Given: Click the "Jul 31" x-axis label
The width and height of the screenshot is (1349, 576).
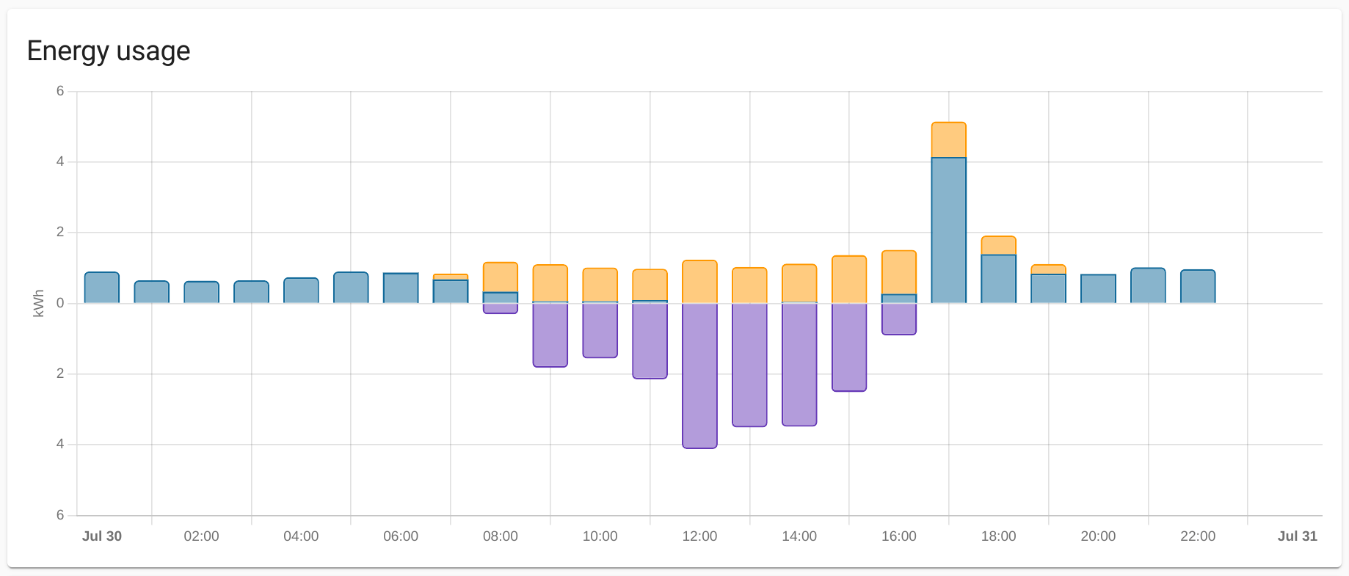Looking at the screenshot, I should coord(1297,536).
